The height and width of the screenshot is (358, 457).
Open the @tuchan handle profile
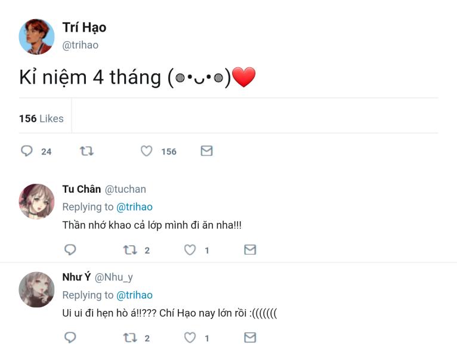125,189
